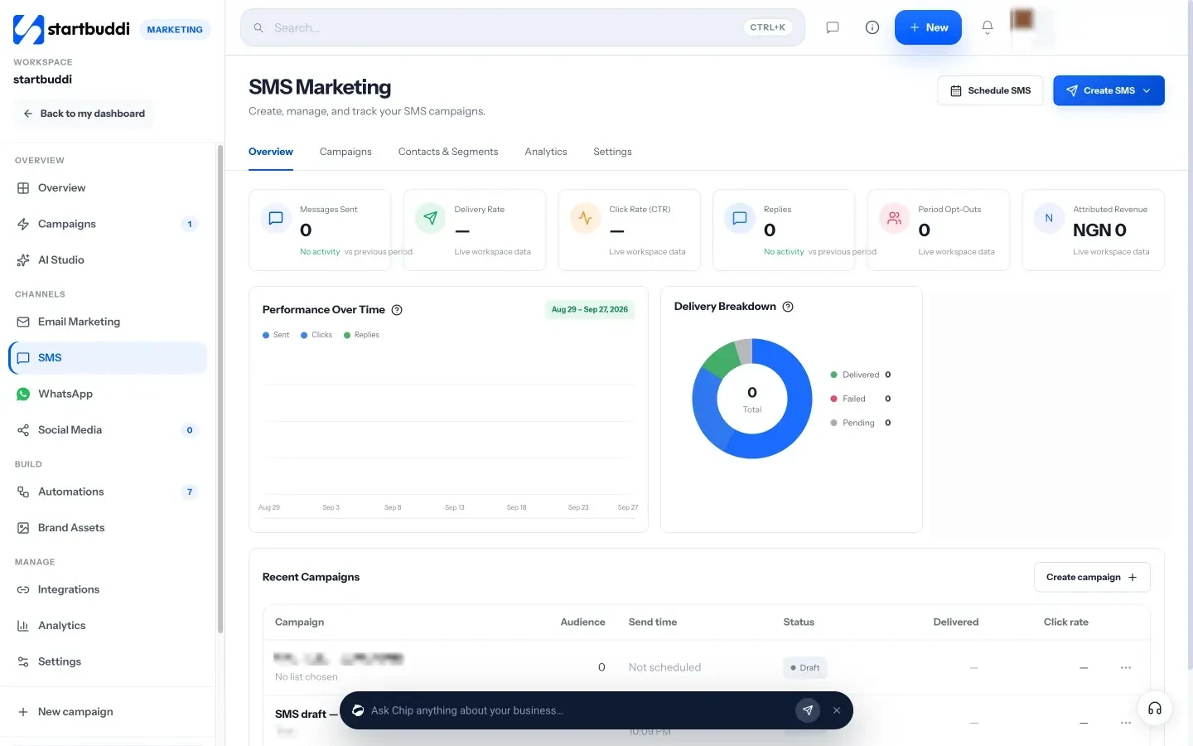Go back to my dashboard
The image size is (1193, 746).
(84, 114)
